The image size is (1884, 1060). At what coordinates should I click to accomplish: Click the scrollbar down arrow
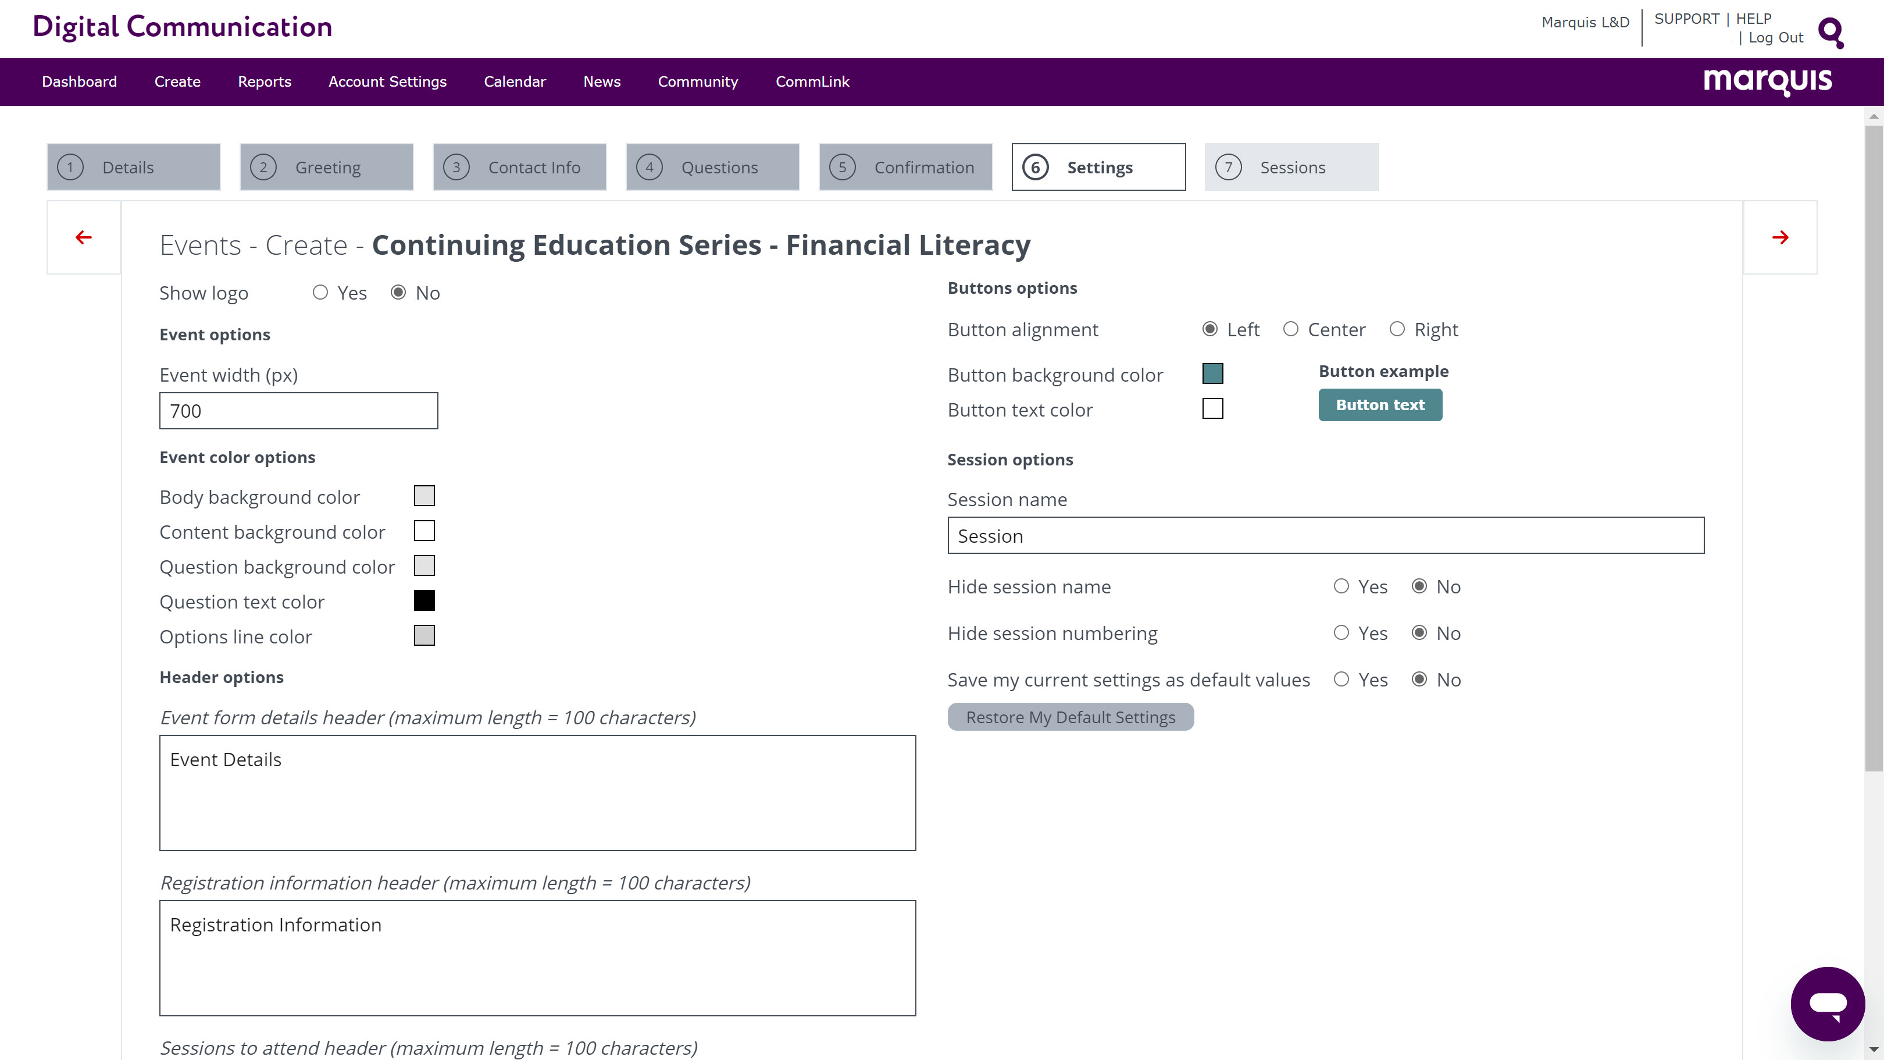[1873, 1051]
